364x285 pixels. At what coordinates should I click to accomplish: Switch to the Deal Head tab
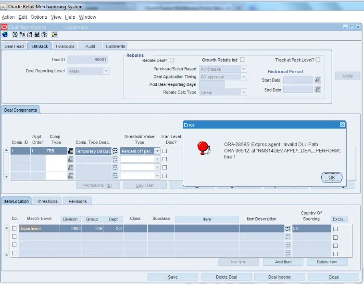pyautogui.click(x=14, y=46)
